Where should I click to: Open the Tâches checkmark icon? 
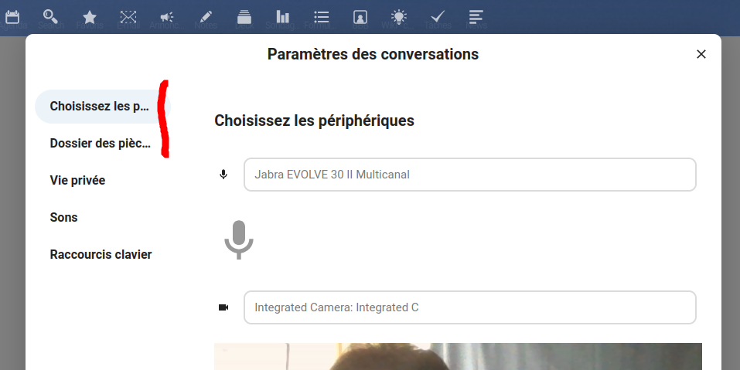[x=438, y=18]
